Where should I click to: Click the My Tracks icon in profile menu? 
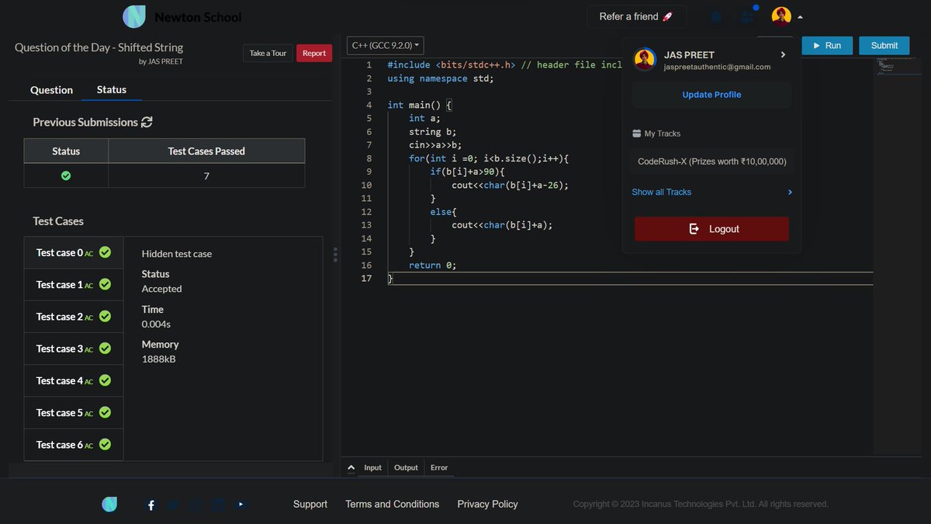point(636,134)
